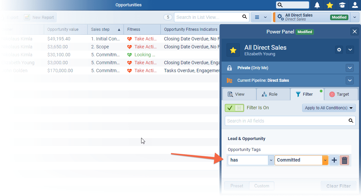361x196 pixels.
Task: Add another condition with plus icon
Action: (x=334, y=160)
